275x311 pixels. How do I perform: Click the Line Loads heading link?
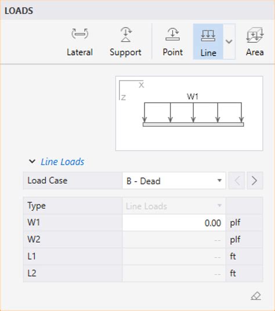click(x=63, y=162)
